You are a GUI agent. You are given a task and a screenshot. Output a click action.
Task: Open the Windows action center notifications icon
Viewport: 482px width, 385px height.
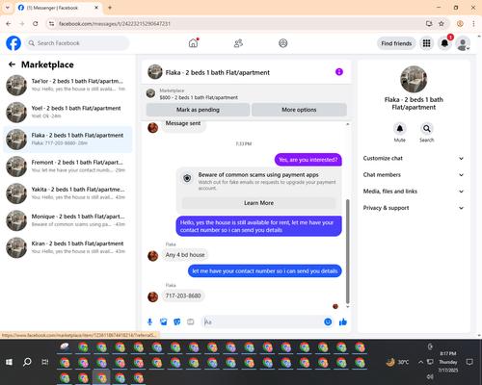(469, 362)
